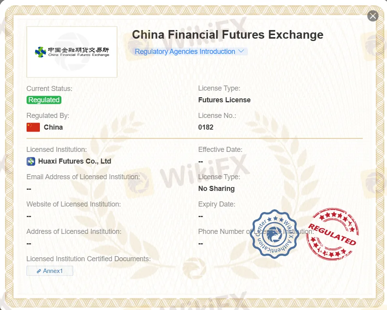Click the Huaxi Futures company logo icon
387x310 pixels.
point(31,161)
